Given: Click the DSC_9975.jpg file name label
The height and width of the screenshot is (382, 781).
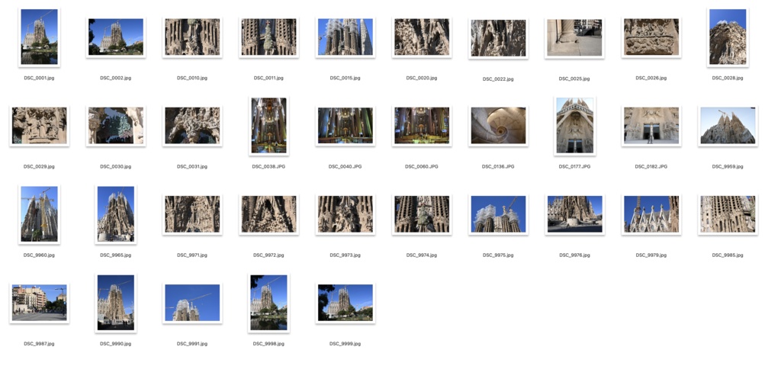Looking at the screenshot, I should click(498, 255).
